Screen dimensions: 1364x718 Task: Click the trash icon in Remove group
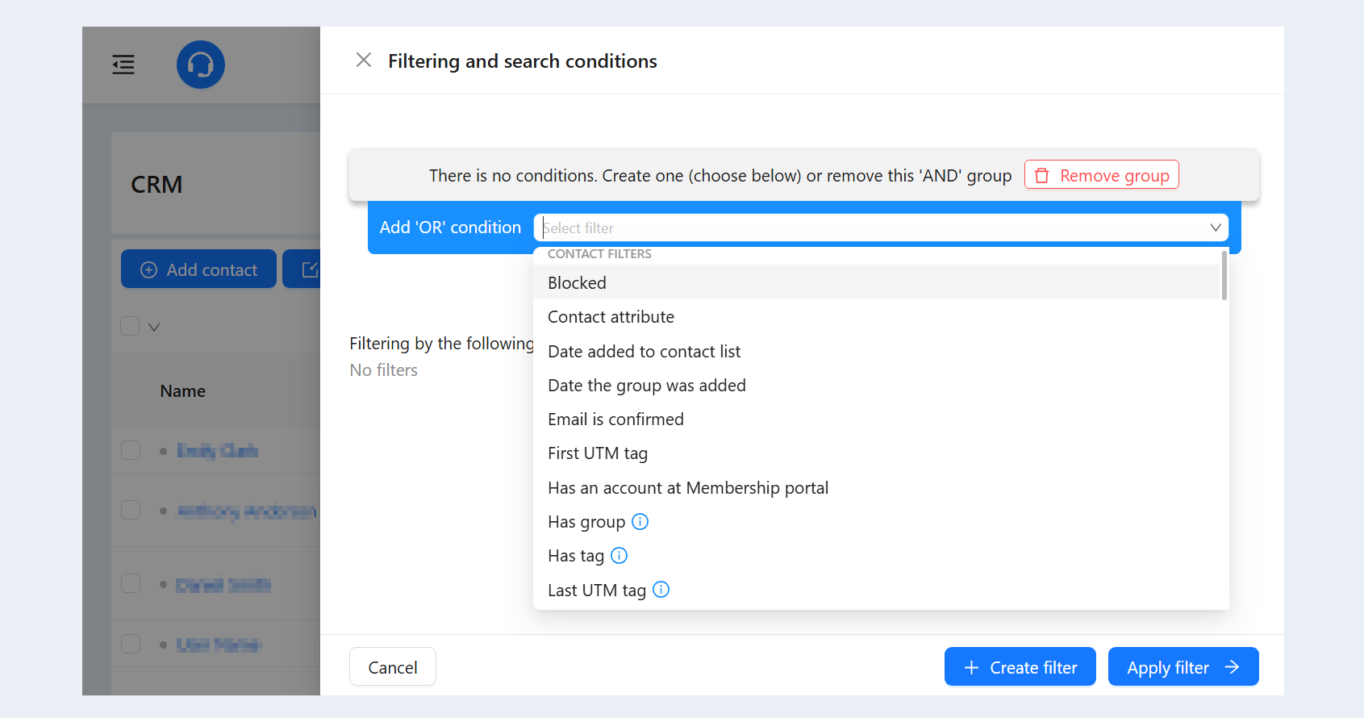tap(1042, 175)
